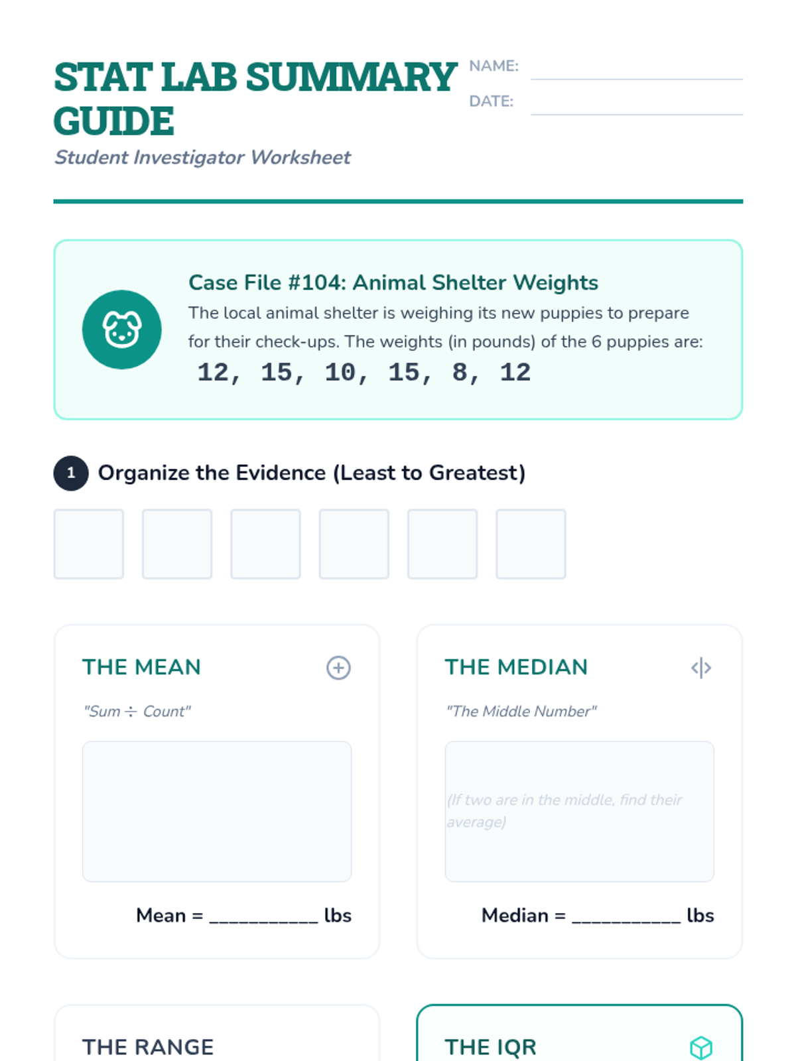This screenshot has height=1061, width=796.
Task: Click THE IQR card title
Action: click(490, 1047)
